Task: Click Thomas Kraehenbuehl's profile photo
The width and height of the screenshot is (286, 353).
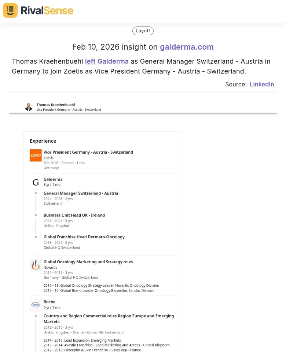Action: click(x=29, y=107)
